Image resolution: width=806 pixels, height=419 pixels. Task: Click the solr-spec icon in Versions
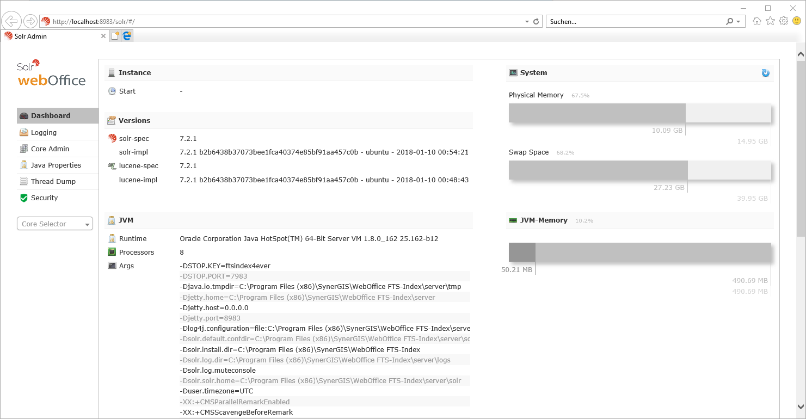click(x=111, y=138)
